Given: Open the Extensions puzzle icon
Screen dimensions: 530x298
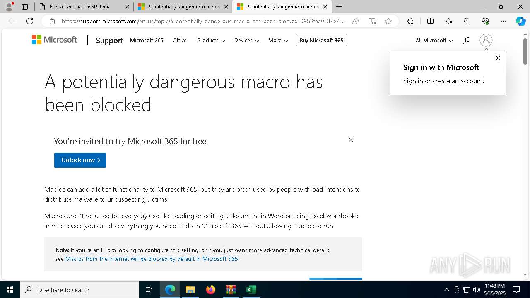Looking at the screenshot, I should click(x=410, y=21).
